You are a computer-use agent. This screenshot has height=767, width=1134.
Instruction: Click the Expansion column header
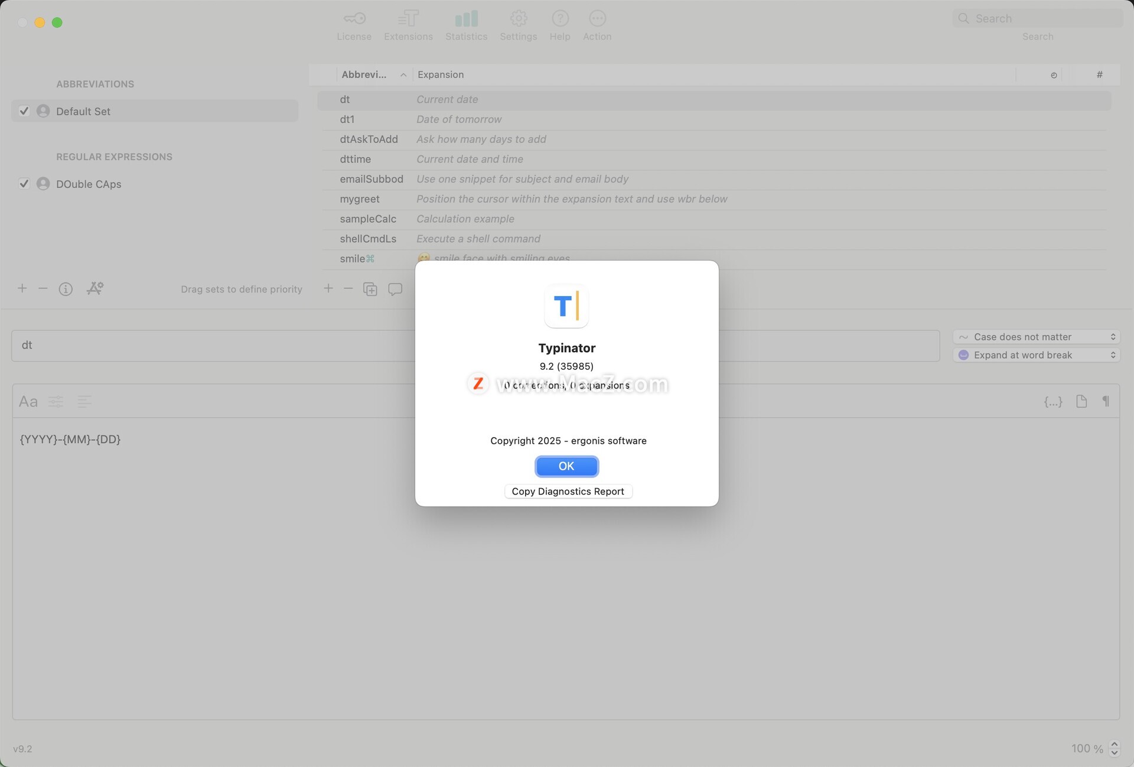click(x=441, y=74)
